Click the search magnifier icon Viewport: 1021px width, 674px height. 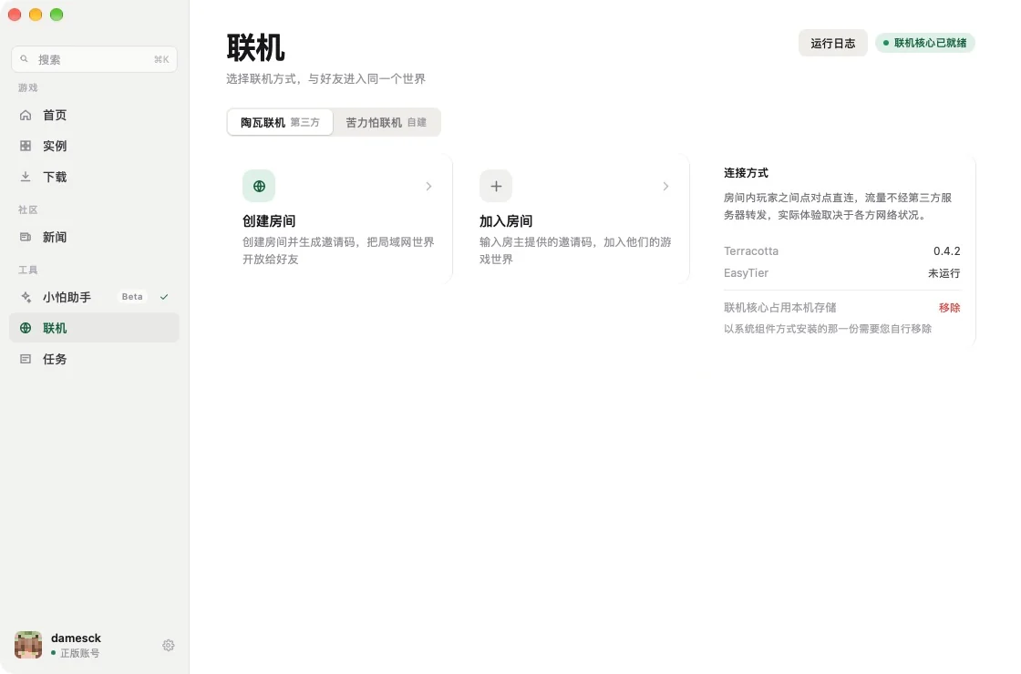[24, 59]
